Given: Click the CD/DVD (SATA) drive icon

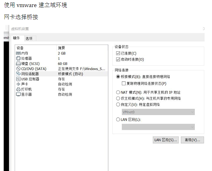Looking at the screenshot, I should (x=18, y=69).
